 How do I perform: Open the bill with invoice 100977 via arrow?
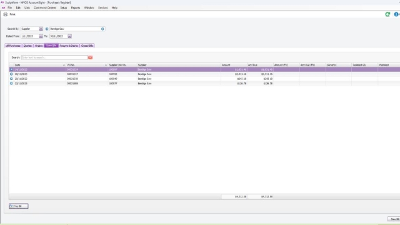11,83
